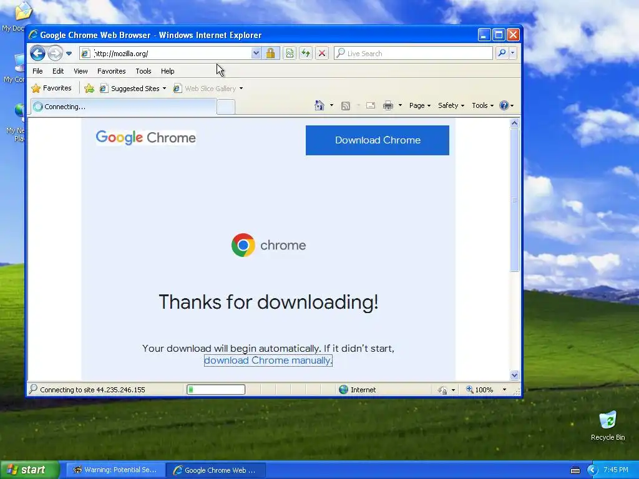Minimize the Internet Explorer window
639x479 pixels.
pyautogui.click(x=484, y=35)
